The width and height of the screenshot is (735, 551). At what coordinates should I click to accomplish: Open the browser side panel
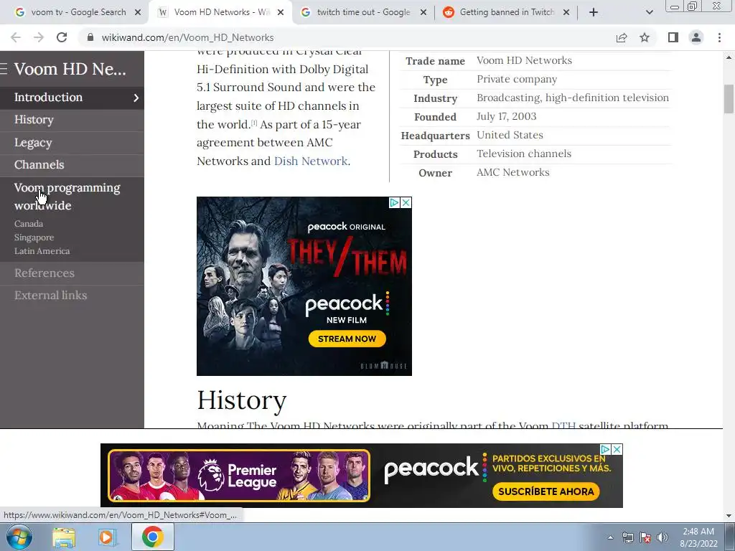673,37
